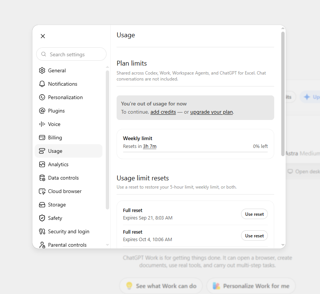The height and width of the screenshot is (294, 320).
Task: Click the Voice waveform icon
Action: [42, 124]
